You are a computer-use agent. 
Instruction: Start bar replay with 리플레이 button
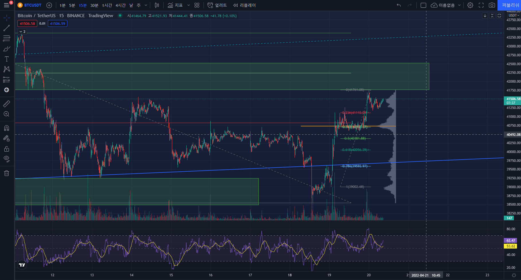[x=244, y=5]
